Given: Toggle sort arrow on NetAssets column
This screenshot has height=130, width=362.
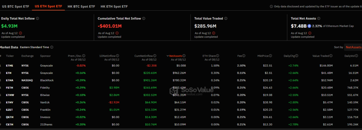Looking at the screenshot, I should coord(168,56).
